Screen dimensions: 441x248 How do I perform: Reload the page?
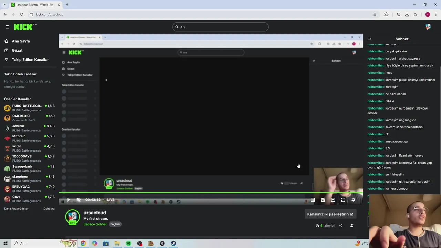pos(21,14)
